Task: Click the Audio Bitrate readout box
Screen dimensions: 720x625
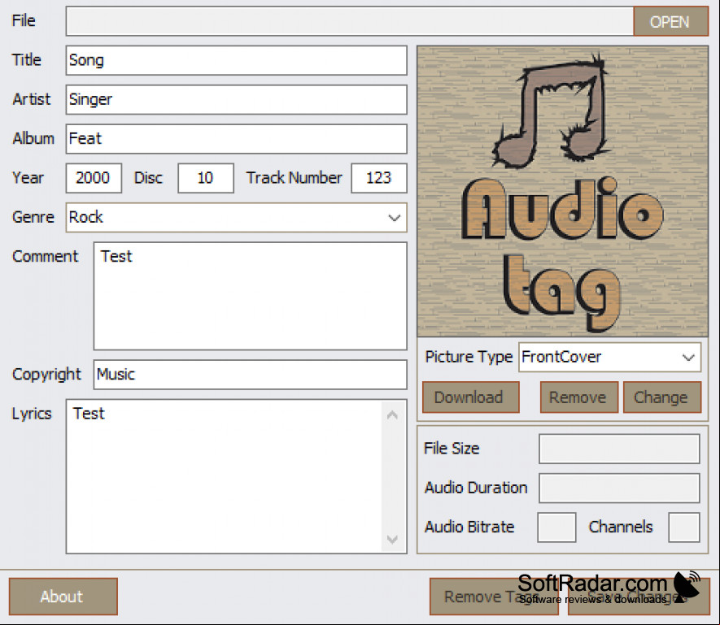Action: click(556, 527)
